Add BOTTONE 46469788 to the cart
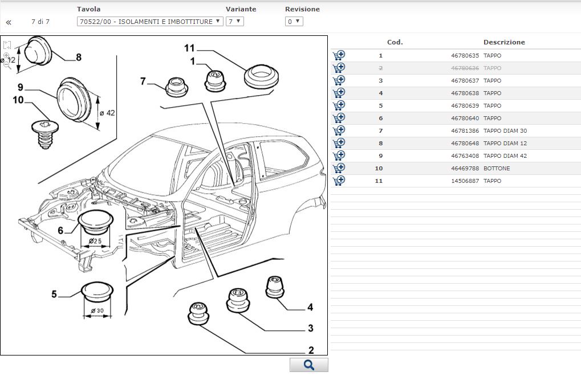Viewport: 581px width, 380px height. [x=338, y=168]
